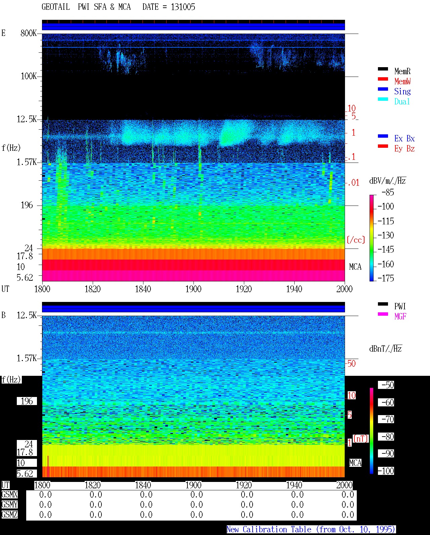
Task: Click the DATE = 131005 label
Action: (169, 7)
